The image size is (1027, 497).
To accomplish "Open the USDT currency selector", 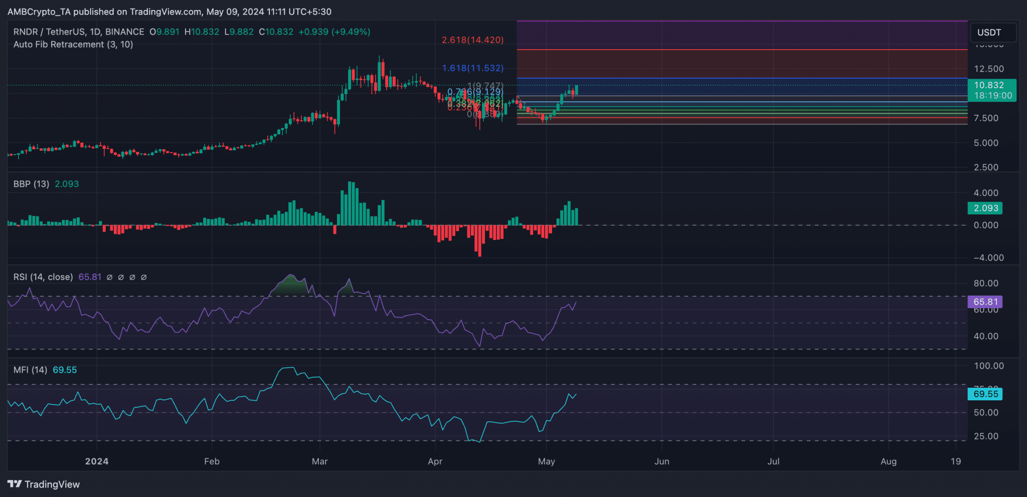I will 993,33.
